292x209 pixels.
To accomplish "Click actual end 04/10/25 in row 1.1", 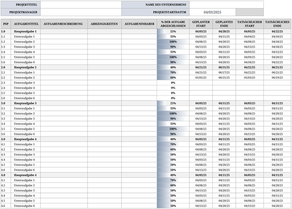I will coord(277,37).
